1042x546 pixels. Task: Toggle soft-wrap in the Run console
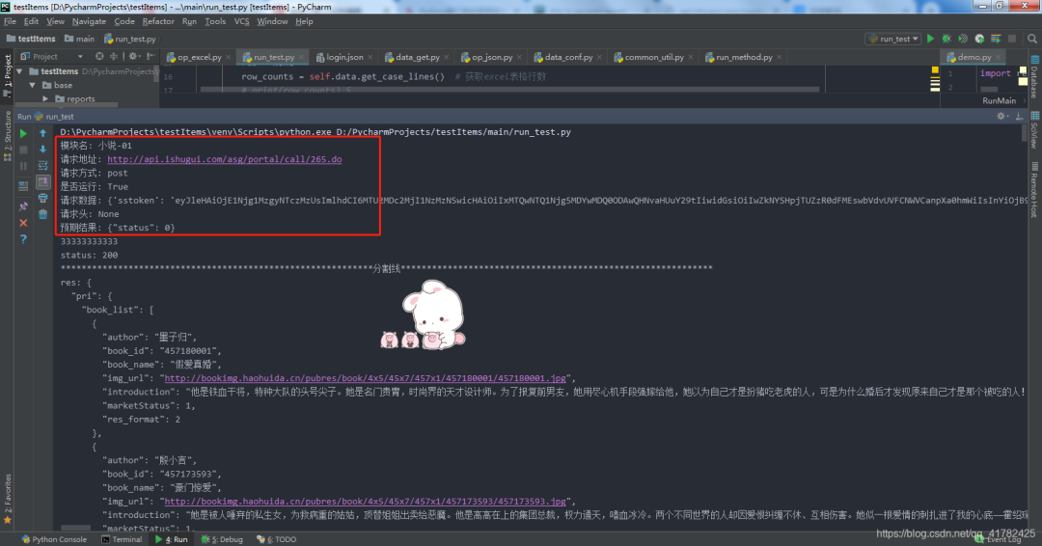(43, 166)
